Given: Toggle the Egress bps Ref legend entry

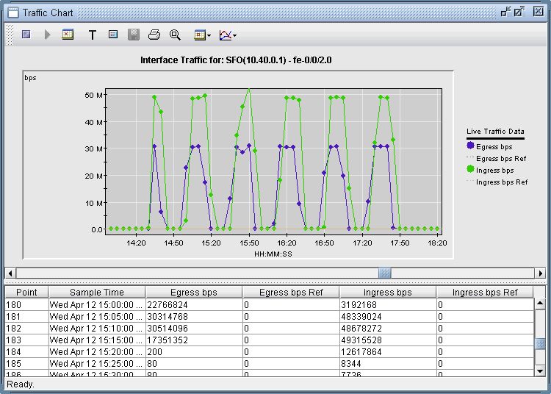Looking at the screenshot, I should pos(501,159).
